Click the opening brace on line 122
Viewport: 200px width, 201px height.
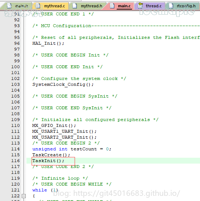click(x=34, y=196)
